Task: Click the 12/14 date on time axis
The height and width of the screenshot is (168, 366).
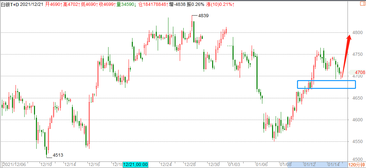Action: point(70,164)
